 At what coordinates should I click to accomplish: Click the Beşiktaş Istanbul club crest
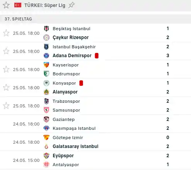[x=46, y=29]
